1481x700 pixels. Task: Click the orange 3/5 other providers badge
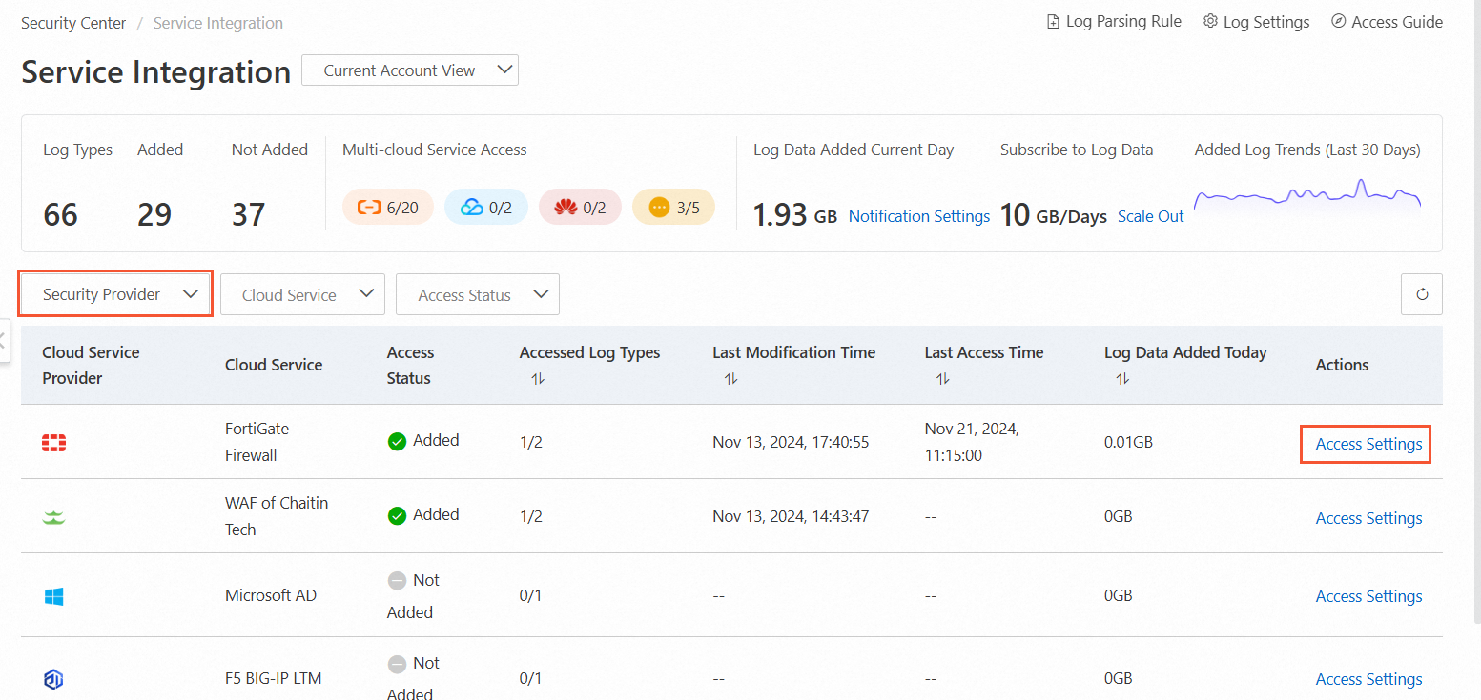(x=673, y=207)
